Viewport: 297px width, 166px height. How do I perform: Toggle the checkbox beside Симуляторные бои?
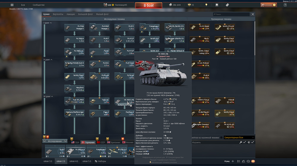pyautogui.click(x=221, y=138)
